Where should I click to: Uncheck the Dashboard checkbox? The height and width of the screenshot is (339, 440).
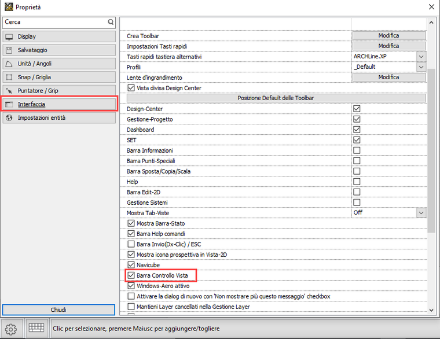point(357,129)
